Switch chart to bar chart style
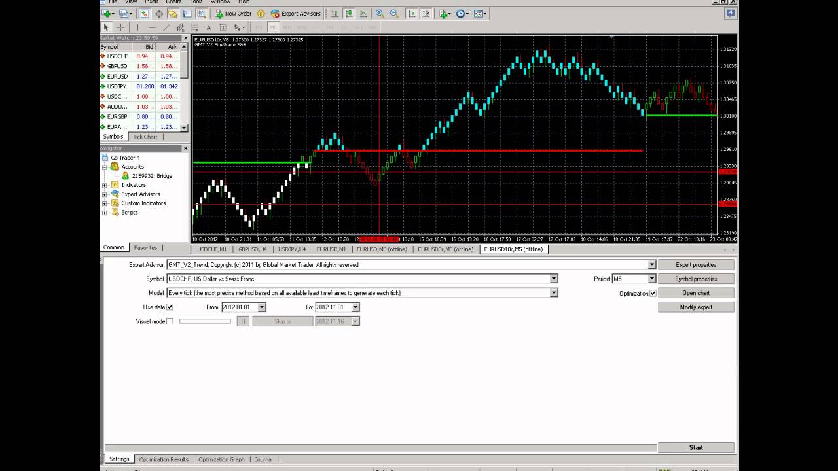 click(x=335, y=14)
